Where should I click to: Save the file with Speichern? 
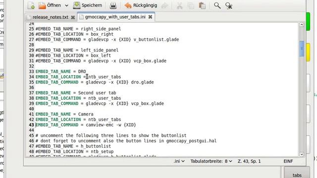coord(88,5)
